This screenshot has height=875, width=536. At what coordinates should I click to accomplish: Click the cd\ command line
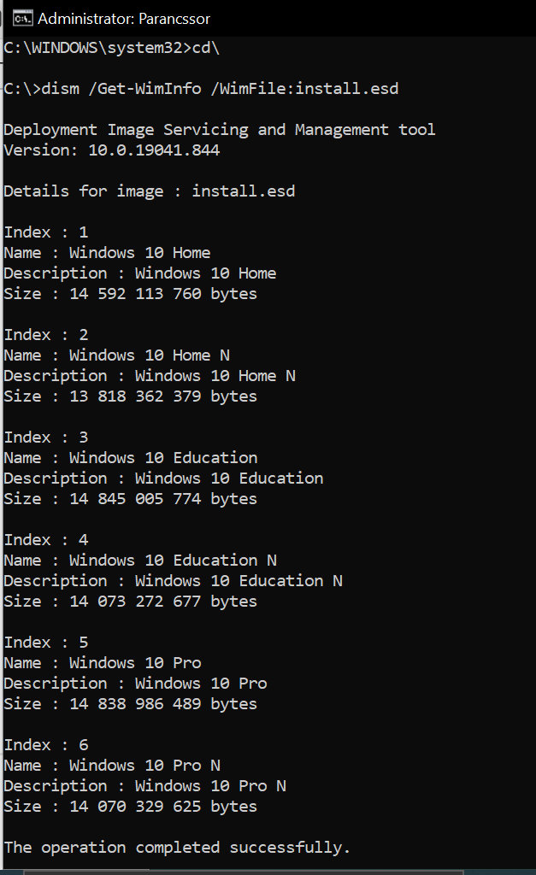111,48
